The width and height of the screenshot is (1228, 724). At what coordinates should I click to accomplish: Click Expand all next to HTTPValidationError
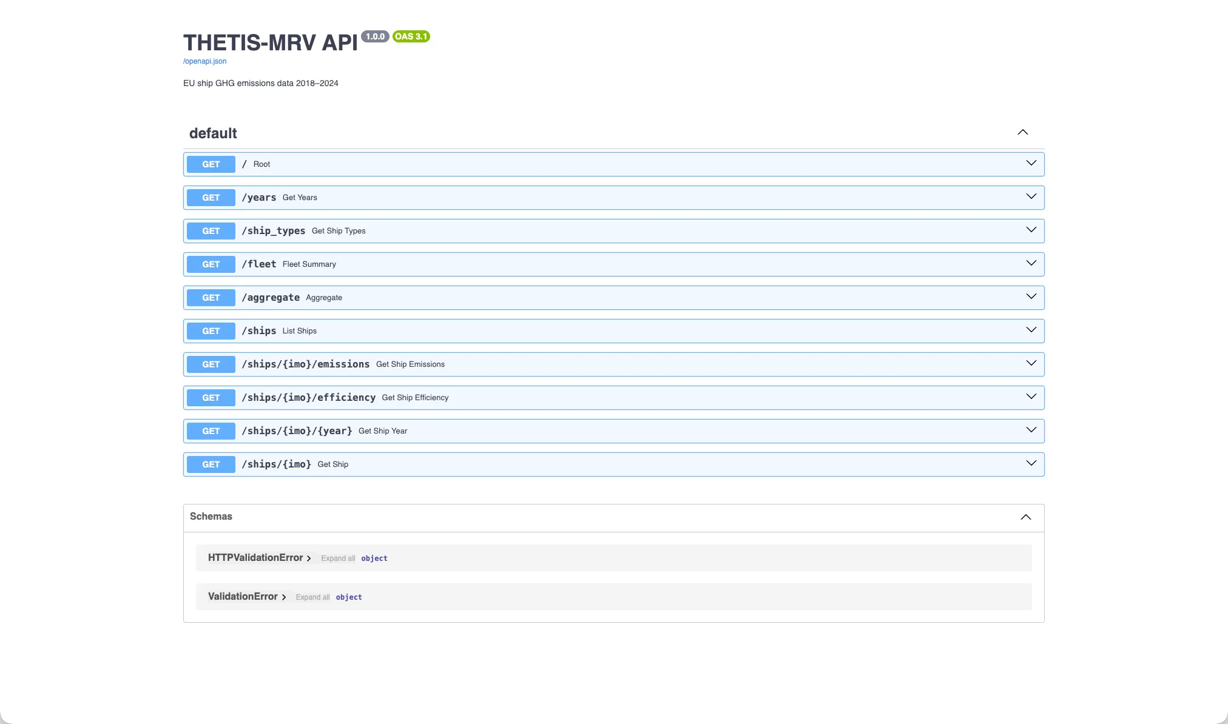[x=338, y=558]
